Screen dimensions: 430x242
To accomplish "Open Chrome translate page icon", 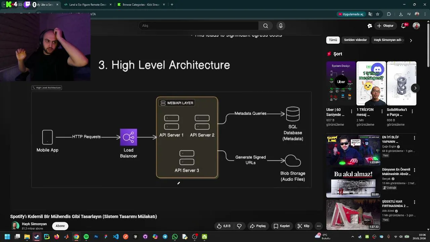I will click(x=370, y=14).
